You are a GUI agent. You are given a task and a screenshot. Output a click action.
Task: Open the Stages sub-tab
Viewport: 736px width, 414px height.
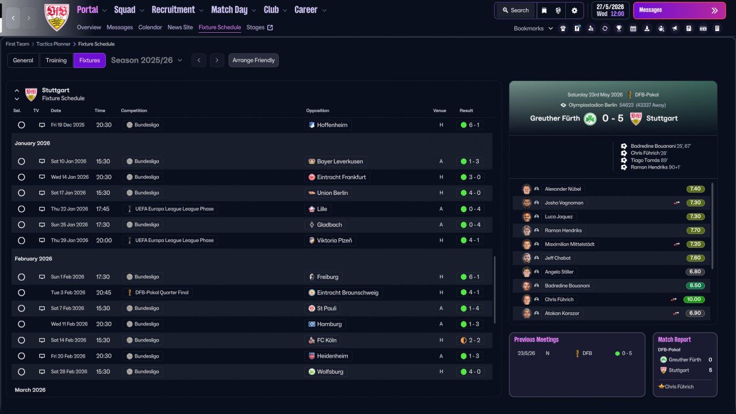(x=260, y=28)
